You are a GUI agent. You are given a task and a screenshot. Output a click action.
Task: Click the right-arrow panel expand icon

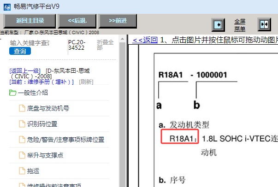218,24
